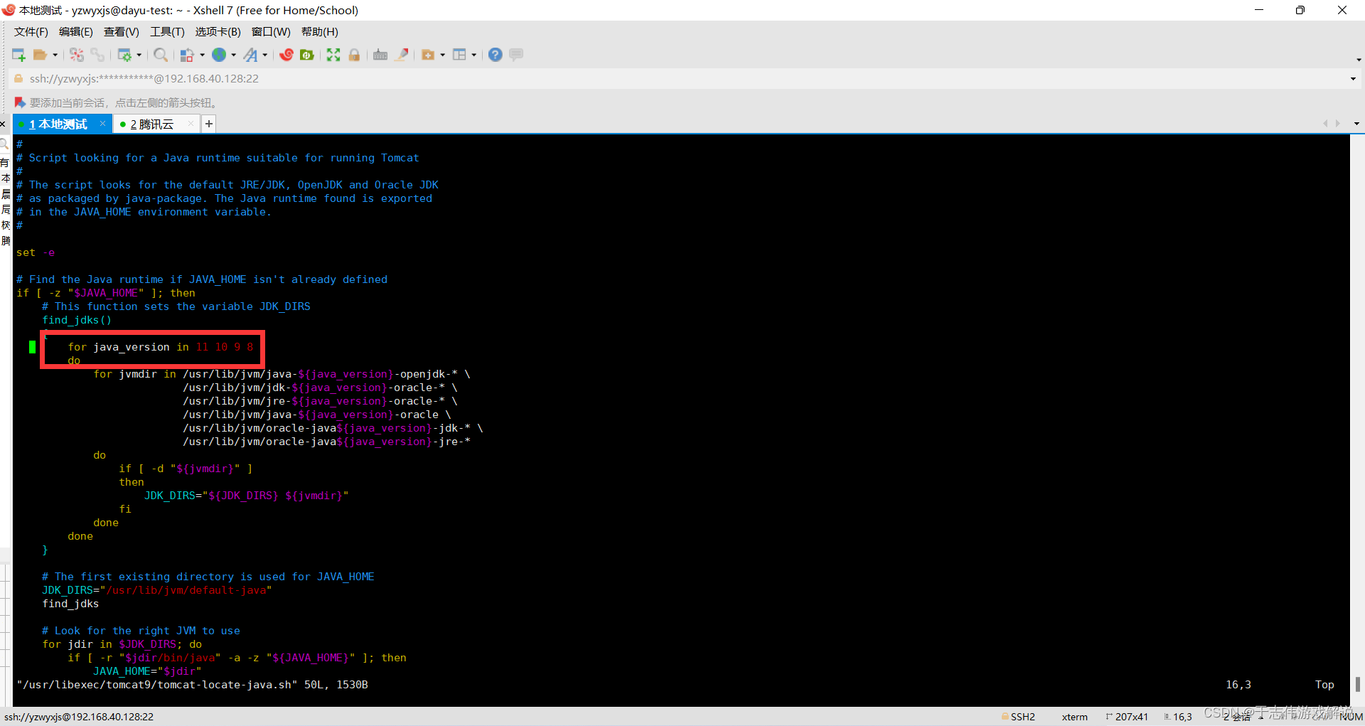Click the 'find_jdks()' function line
This screenshot has width=1365, height=726.
pyautogui.click(x=77, y=320)
